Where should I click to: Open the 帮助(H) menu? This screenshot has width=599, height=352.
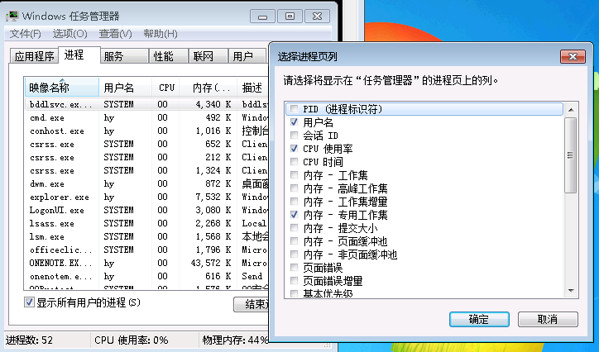point(161,34)
